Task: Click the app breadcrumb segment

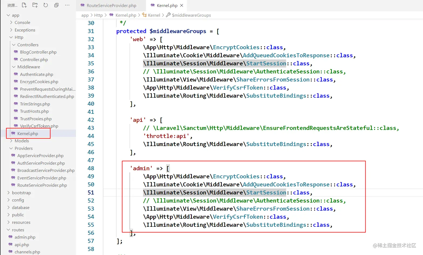Action: coord(85,15)
